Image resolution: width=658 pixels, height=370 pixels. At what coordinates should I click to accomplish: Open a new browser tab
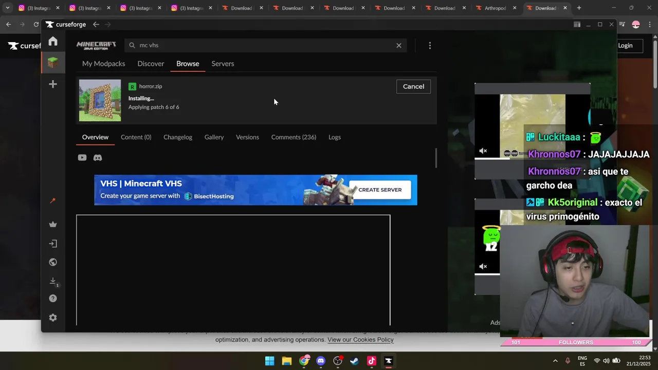pyautogui.click(x=579, y=8)
